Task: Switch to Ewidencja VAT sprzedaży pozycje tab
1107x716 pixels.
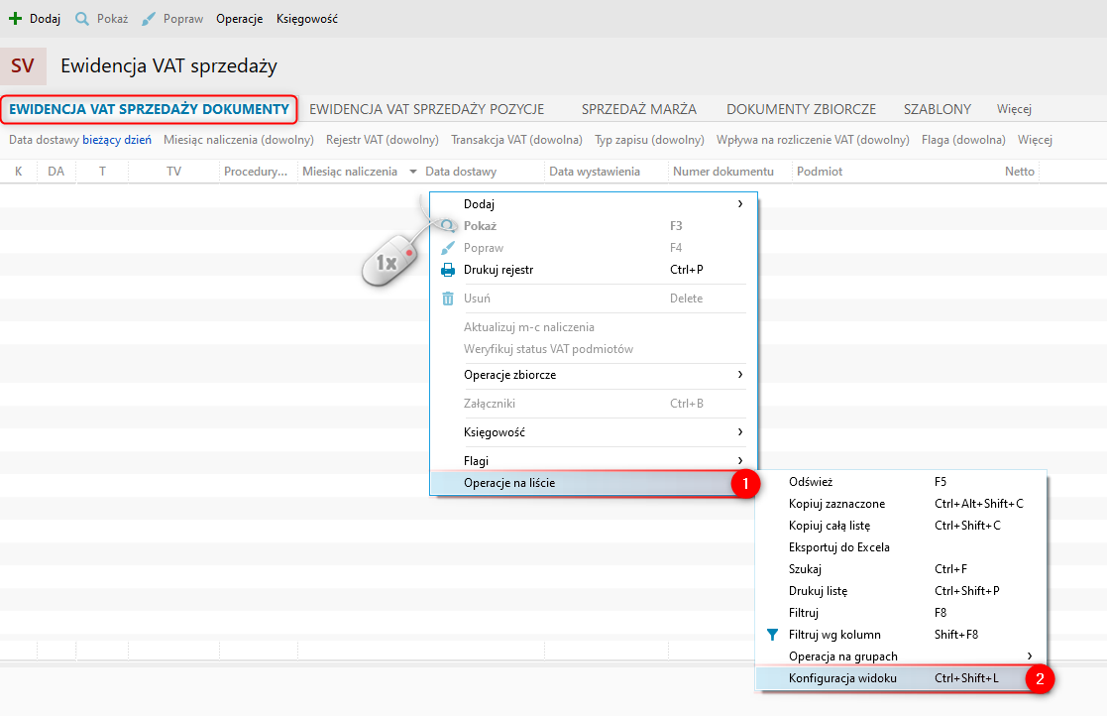Action: (426, 109)
